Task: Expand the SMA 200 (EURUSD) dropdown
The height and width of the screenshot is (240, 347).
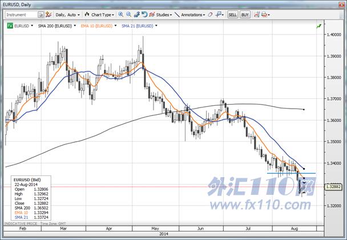Action: pyautogui.click(x=75, y=26)
